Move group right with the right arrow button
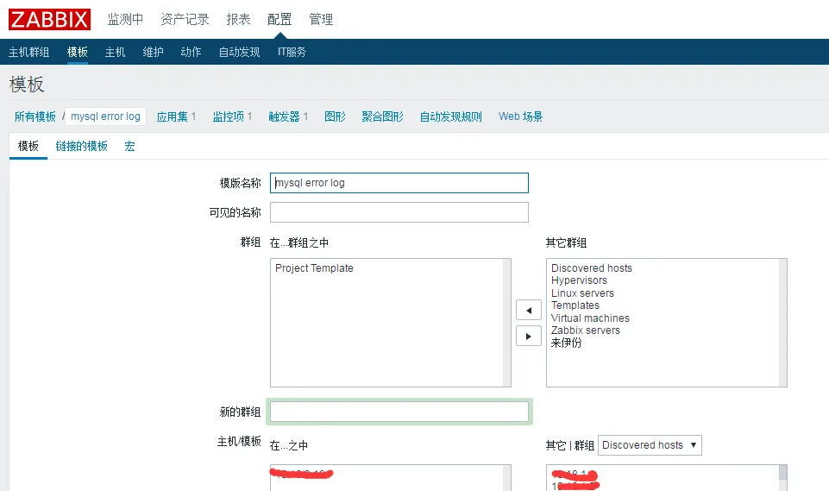 [x=528, y=336]
